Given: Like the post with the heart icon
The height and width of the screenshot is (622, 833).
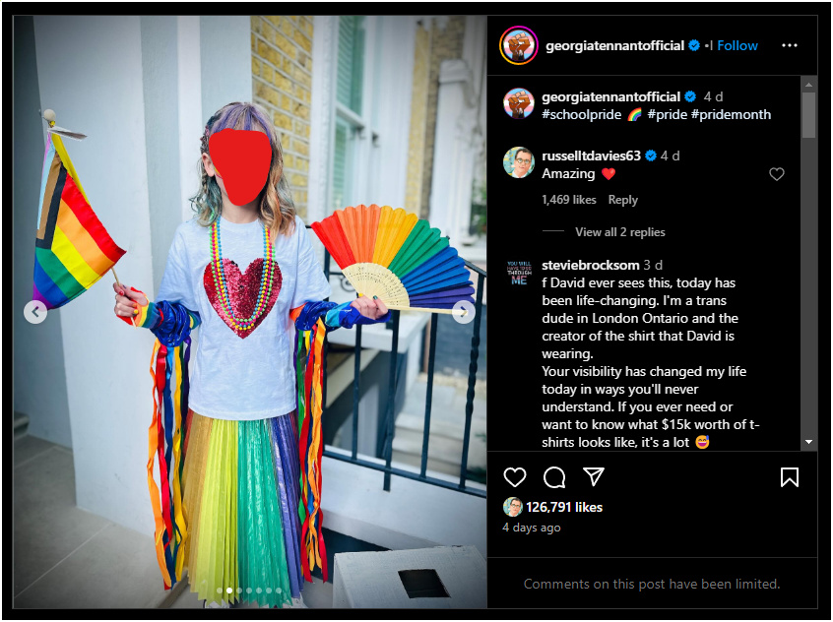Looking at the screenshot, I should tap(514, 477).
